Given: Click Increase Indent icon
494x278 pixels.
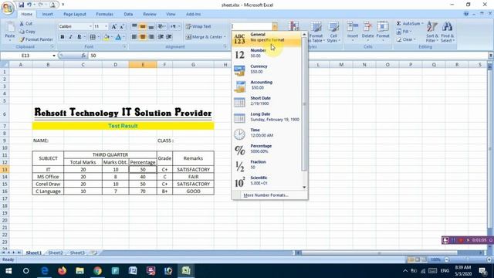Looking at the screenshot, I should [169, 37].
